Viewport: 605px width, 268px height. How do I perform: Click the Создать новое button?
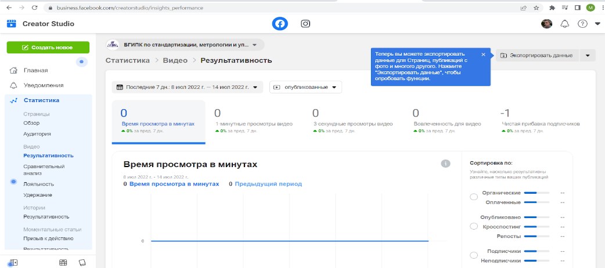click(x=48, y=48)
